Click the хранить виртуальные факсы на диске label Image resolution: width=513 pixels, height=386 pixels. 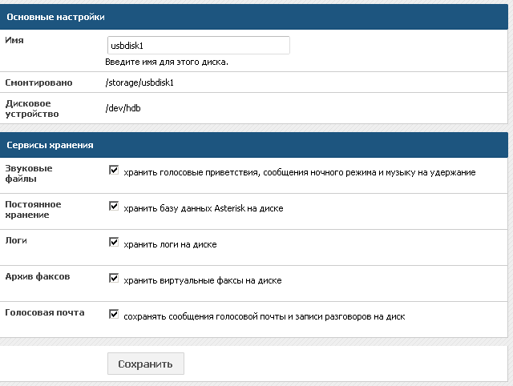click(x=203, y=280)
